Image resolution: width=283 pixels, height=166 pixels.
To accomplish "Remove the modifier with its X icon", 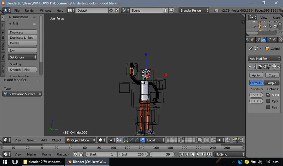I will pyautogui.click(x=279, y=67).
